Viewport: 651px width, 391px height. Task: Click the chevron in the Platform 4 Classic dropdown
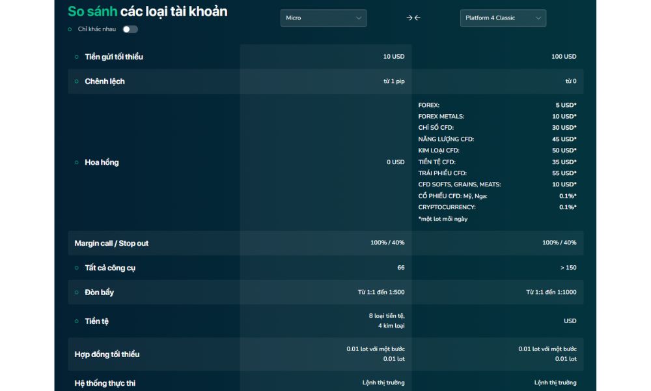tap(538, 18)
